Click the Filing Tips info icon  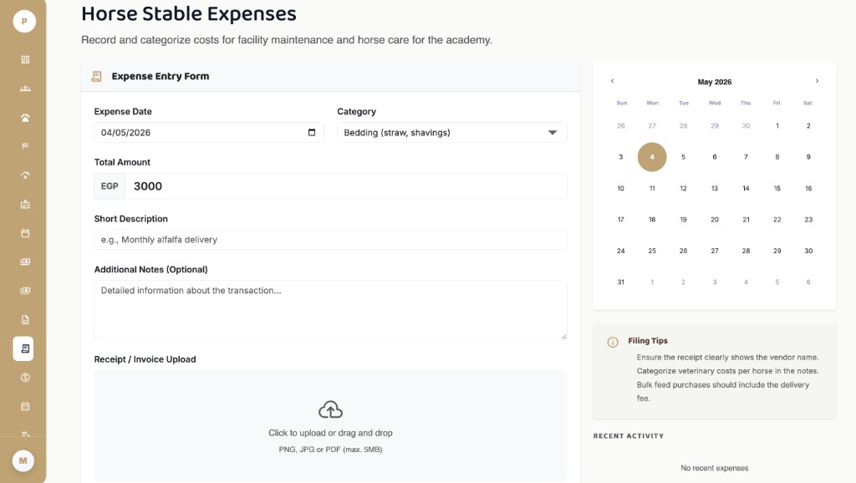613,342
